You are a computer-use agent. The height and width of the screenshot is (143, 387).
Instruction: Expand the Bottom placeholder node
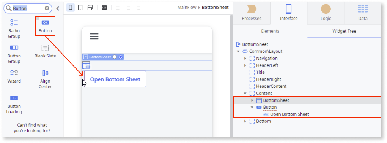coord(245,121)
